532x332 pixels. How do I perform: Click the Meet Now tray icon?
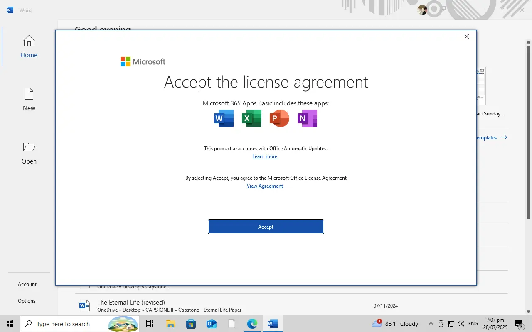(x=441, y=324)
